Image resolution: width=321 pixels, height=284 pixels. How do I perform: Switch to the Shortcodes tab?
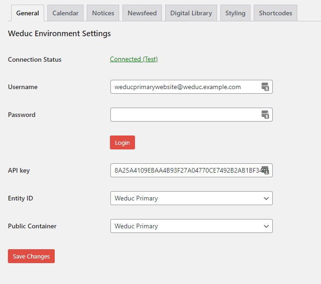(x=276, y=13)
